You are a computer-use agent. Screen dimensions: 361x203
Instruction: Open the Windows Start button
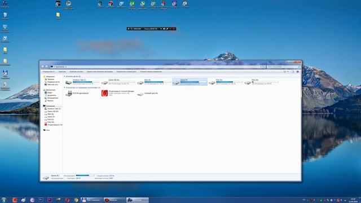coord(4,200)
